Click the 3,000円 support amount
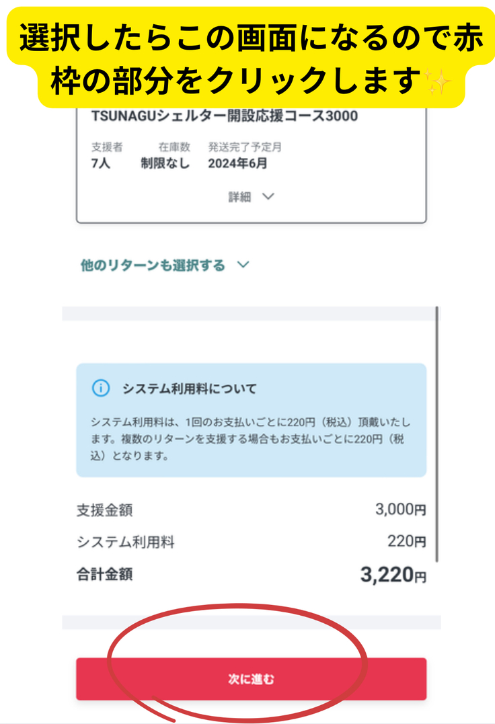Viewport: 495px width, 724px height. point(400,510)
